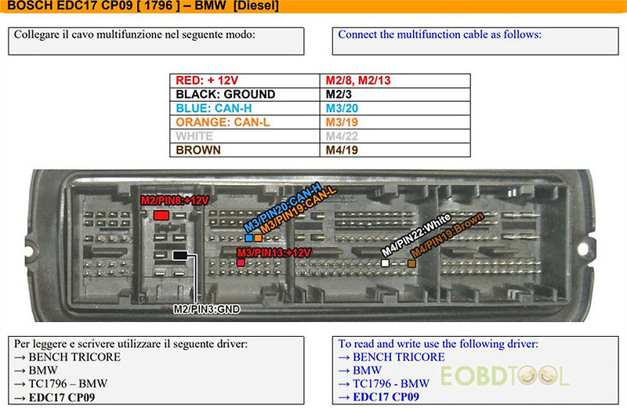Click the table cell 'BLUE: CAN-H'

(245, 108)
